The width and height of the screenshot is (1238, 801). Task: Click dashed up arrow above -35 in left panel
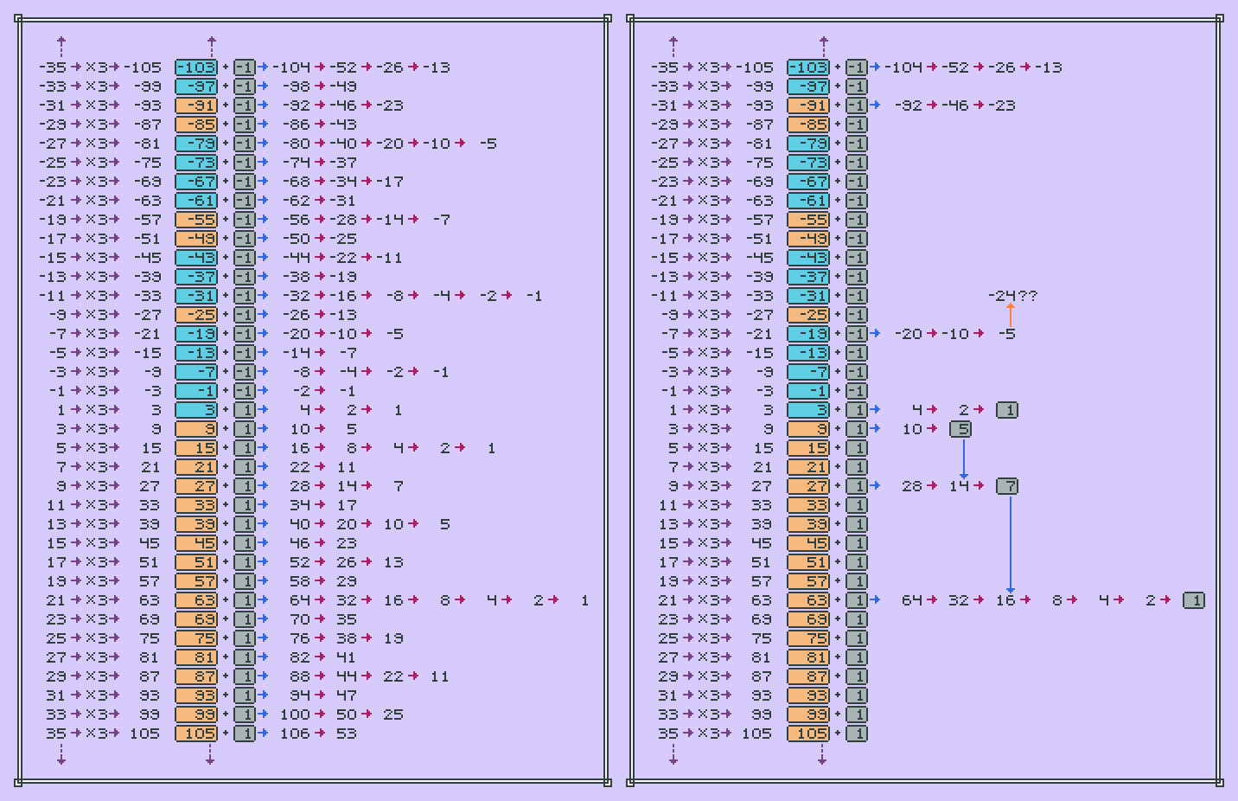tap(61, 46)
